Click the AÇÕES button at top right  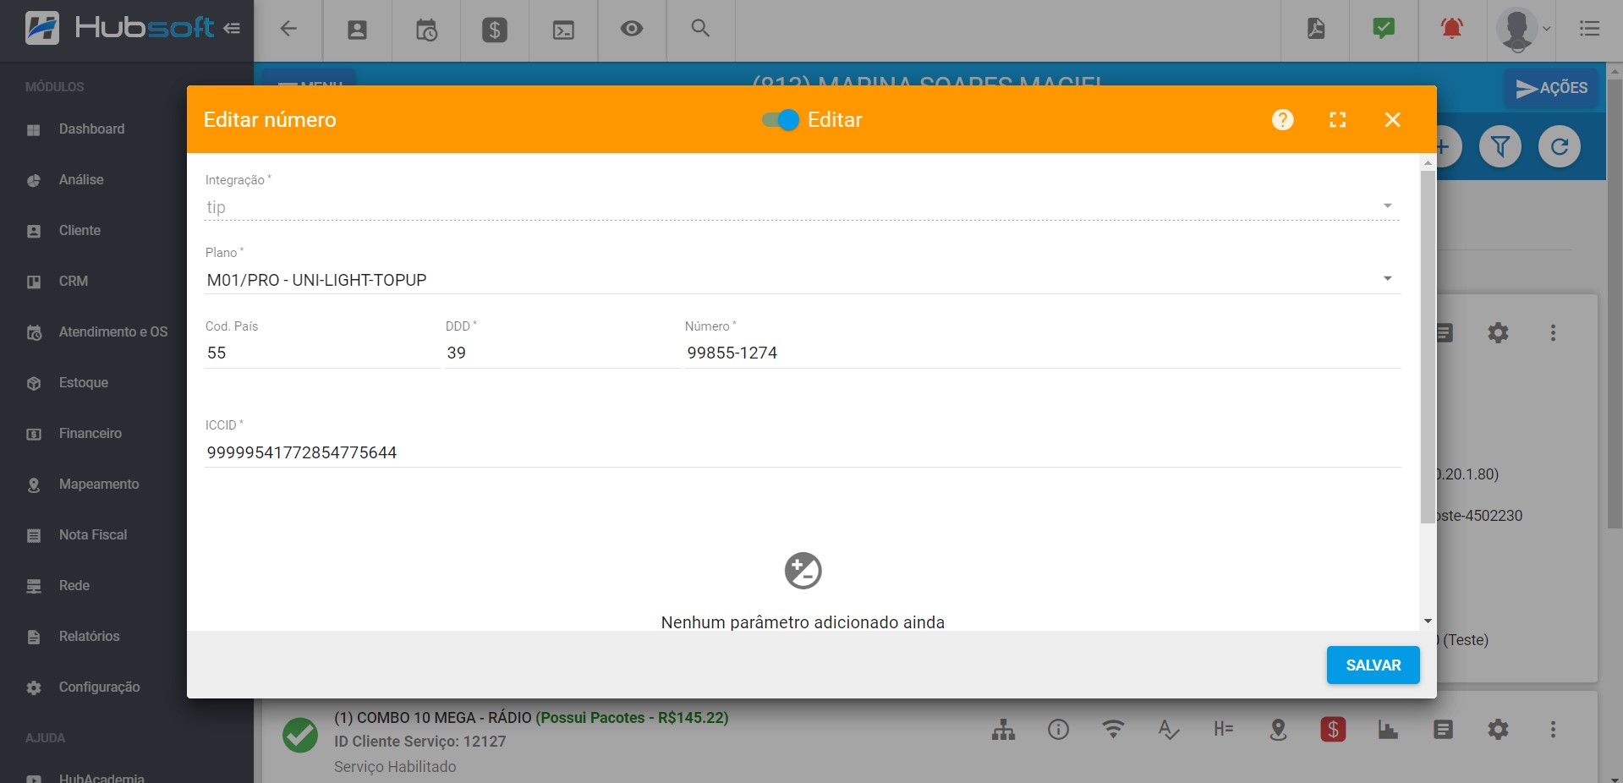(x=1550, y=87)
